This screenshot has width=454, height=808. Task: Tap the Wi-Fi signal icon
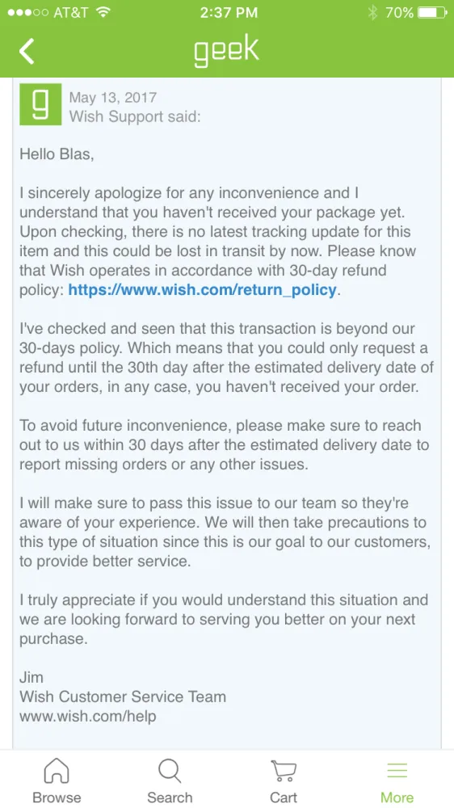(x=103, y=12)
